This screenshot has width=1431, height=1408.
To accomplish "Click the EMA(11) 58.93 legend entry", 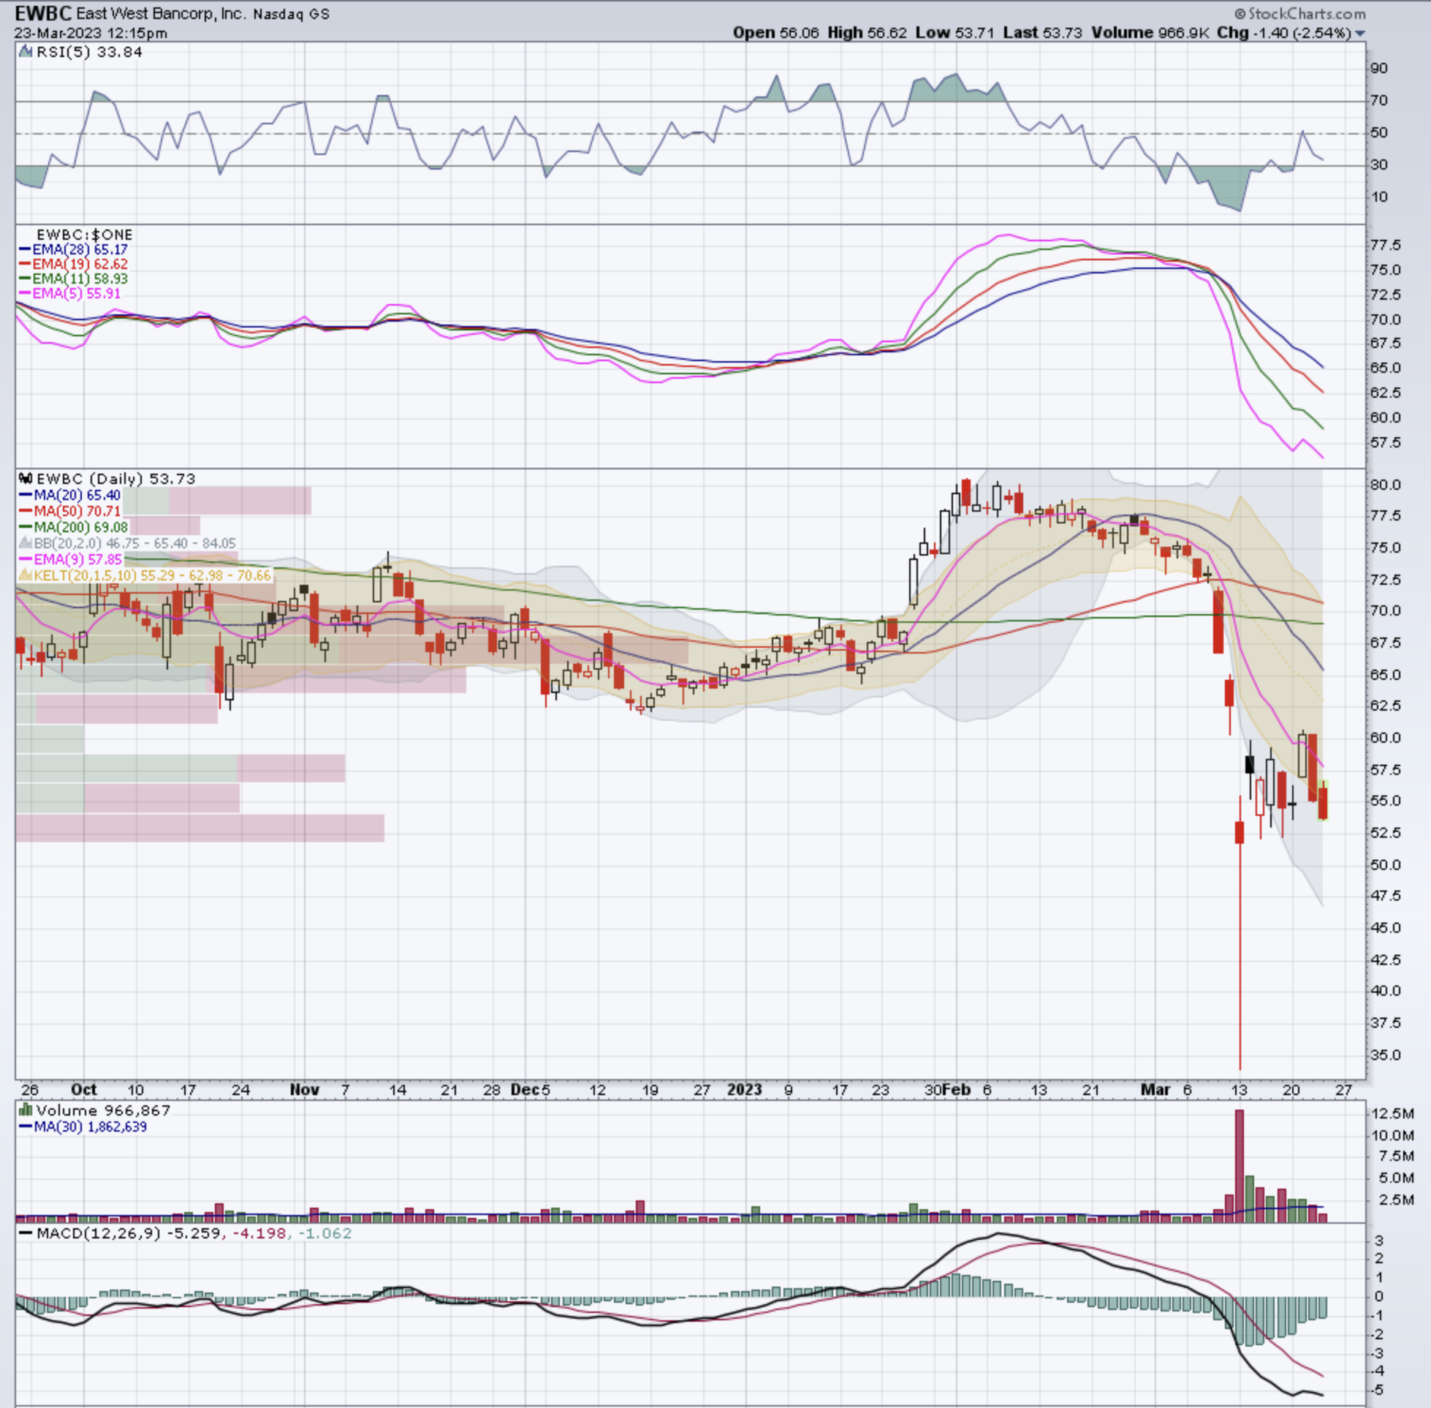I will coord(80,279).
